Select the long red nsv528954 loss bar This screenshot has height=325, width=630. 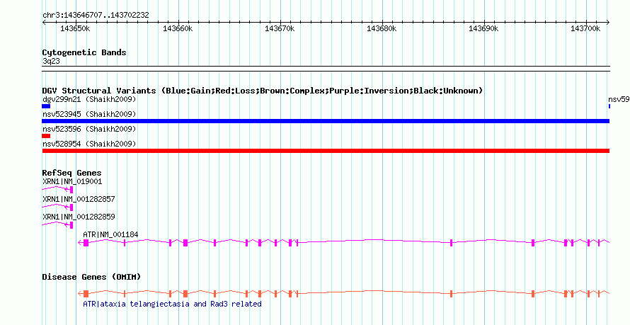pyautogui.click(x=326, y=151)
